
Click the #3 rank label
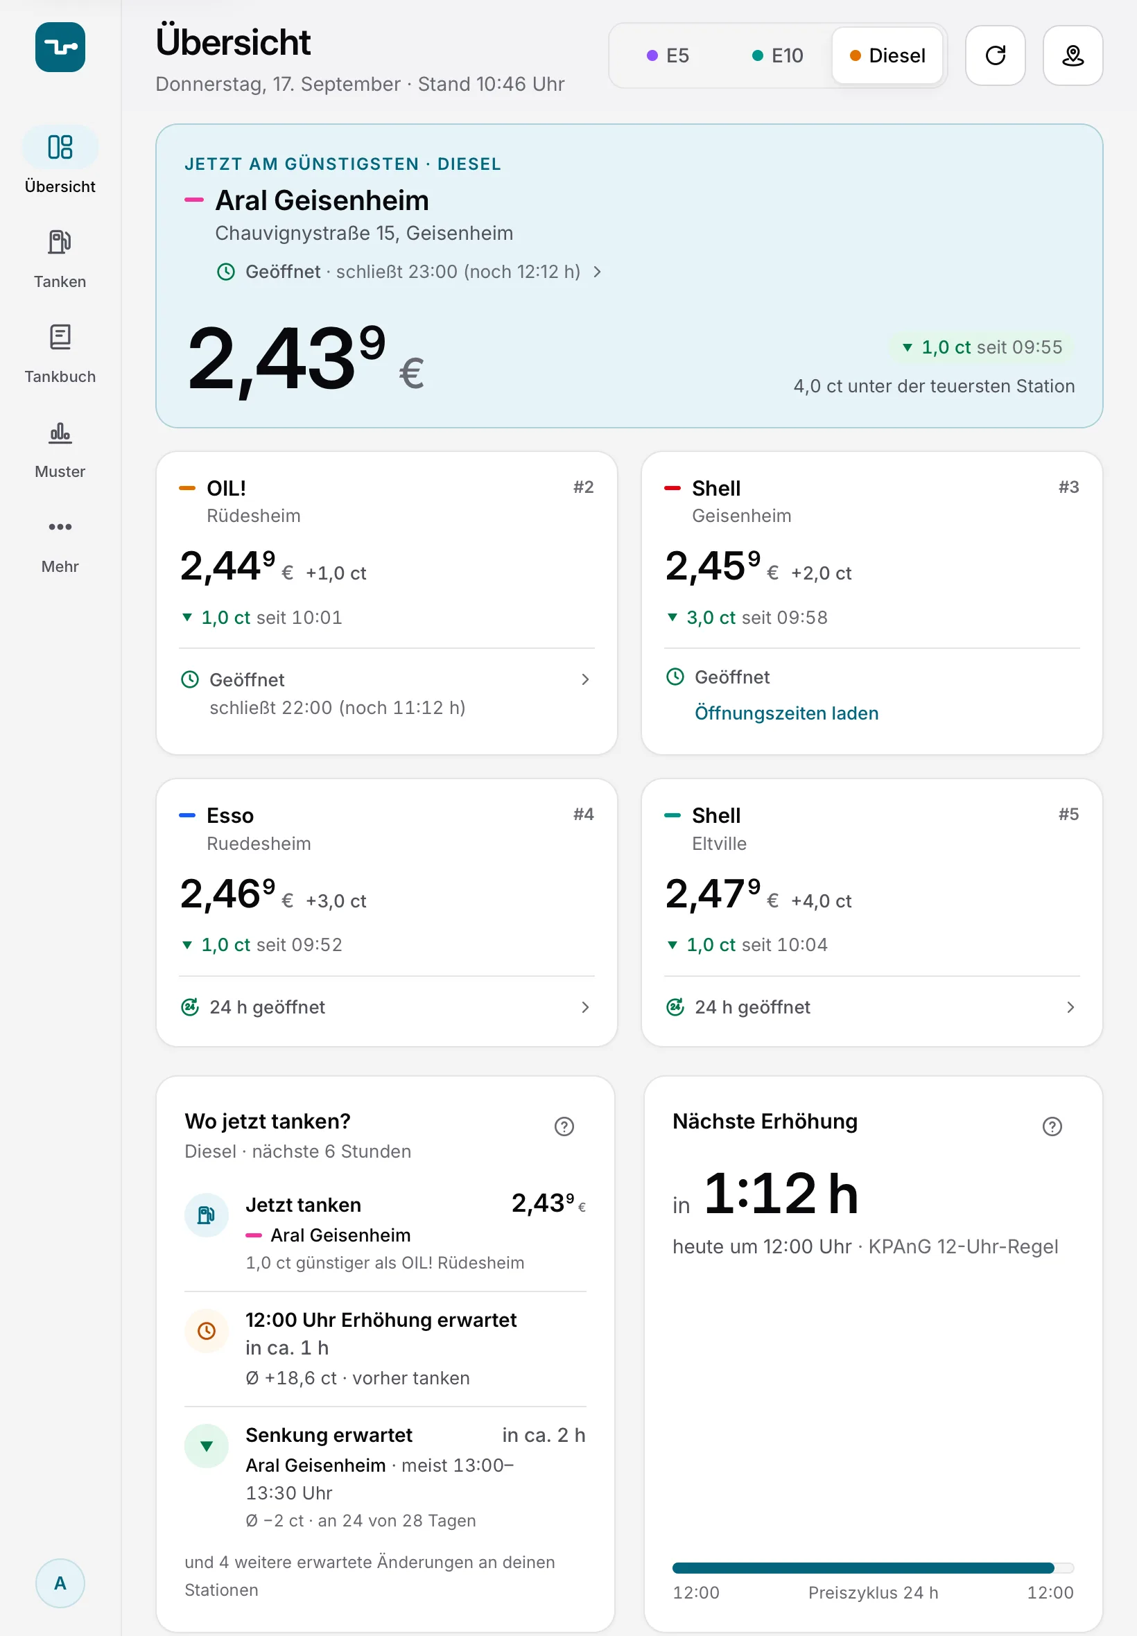click(x=1068, y=487)
